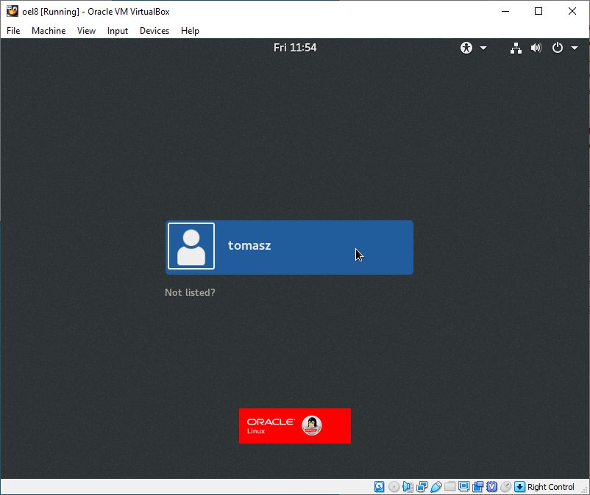
Task: Expand the accessibility menu arrow
Action: pos(483,48)
